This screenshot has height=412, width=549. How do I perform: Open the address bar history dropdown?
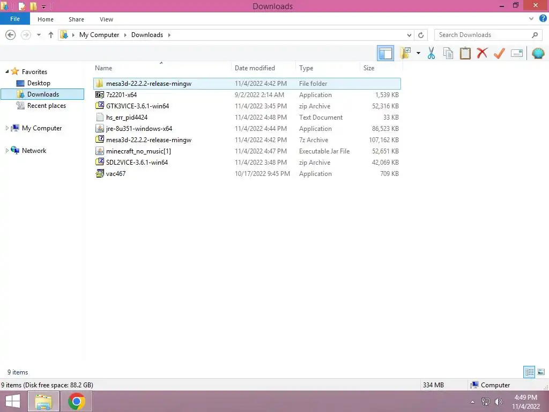(x=409, y=35)
